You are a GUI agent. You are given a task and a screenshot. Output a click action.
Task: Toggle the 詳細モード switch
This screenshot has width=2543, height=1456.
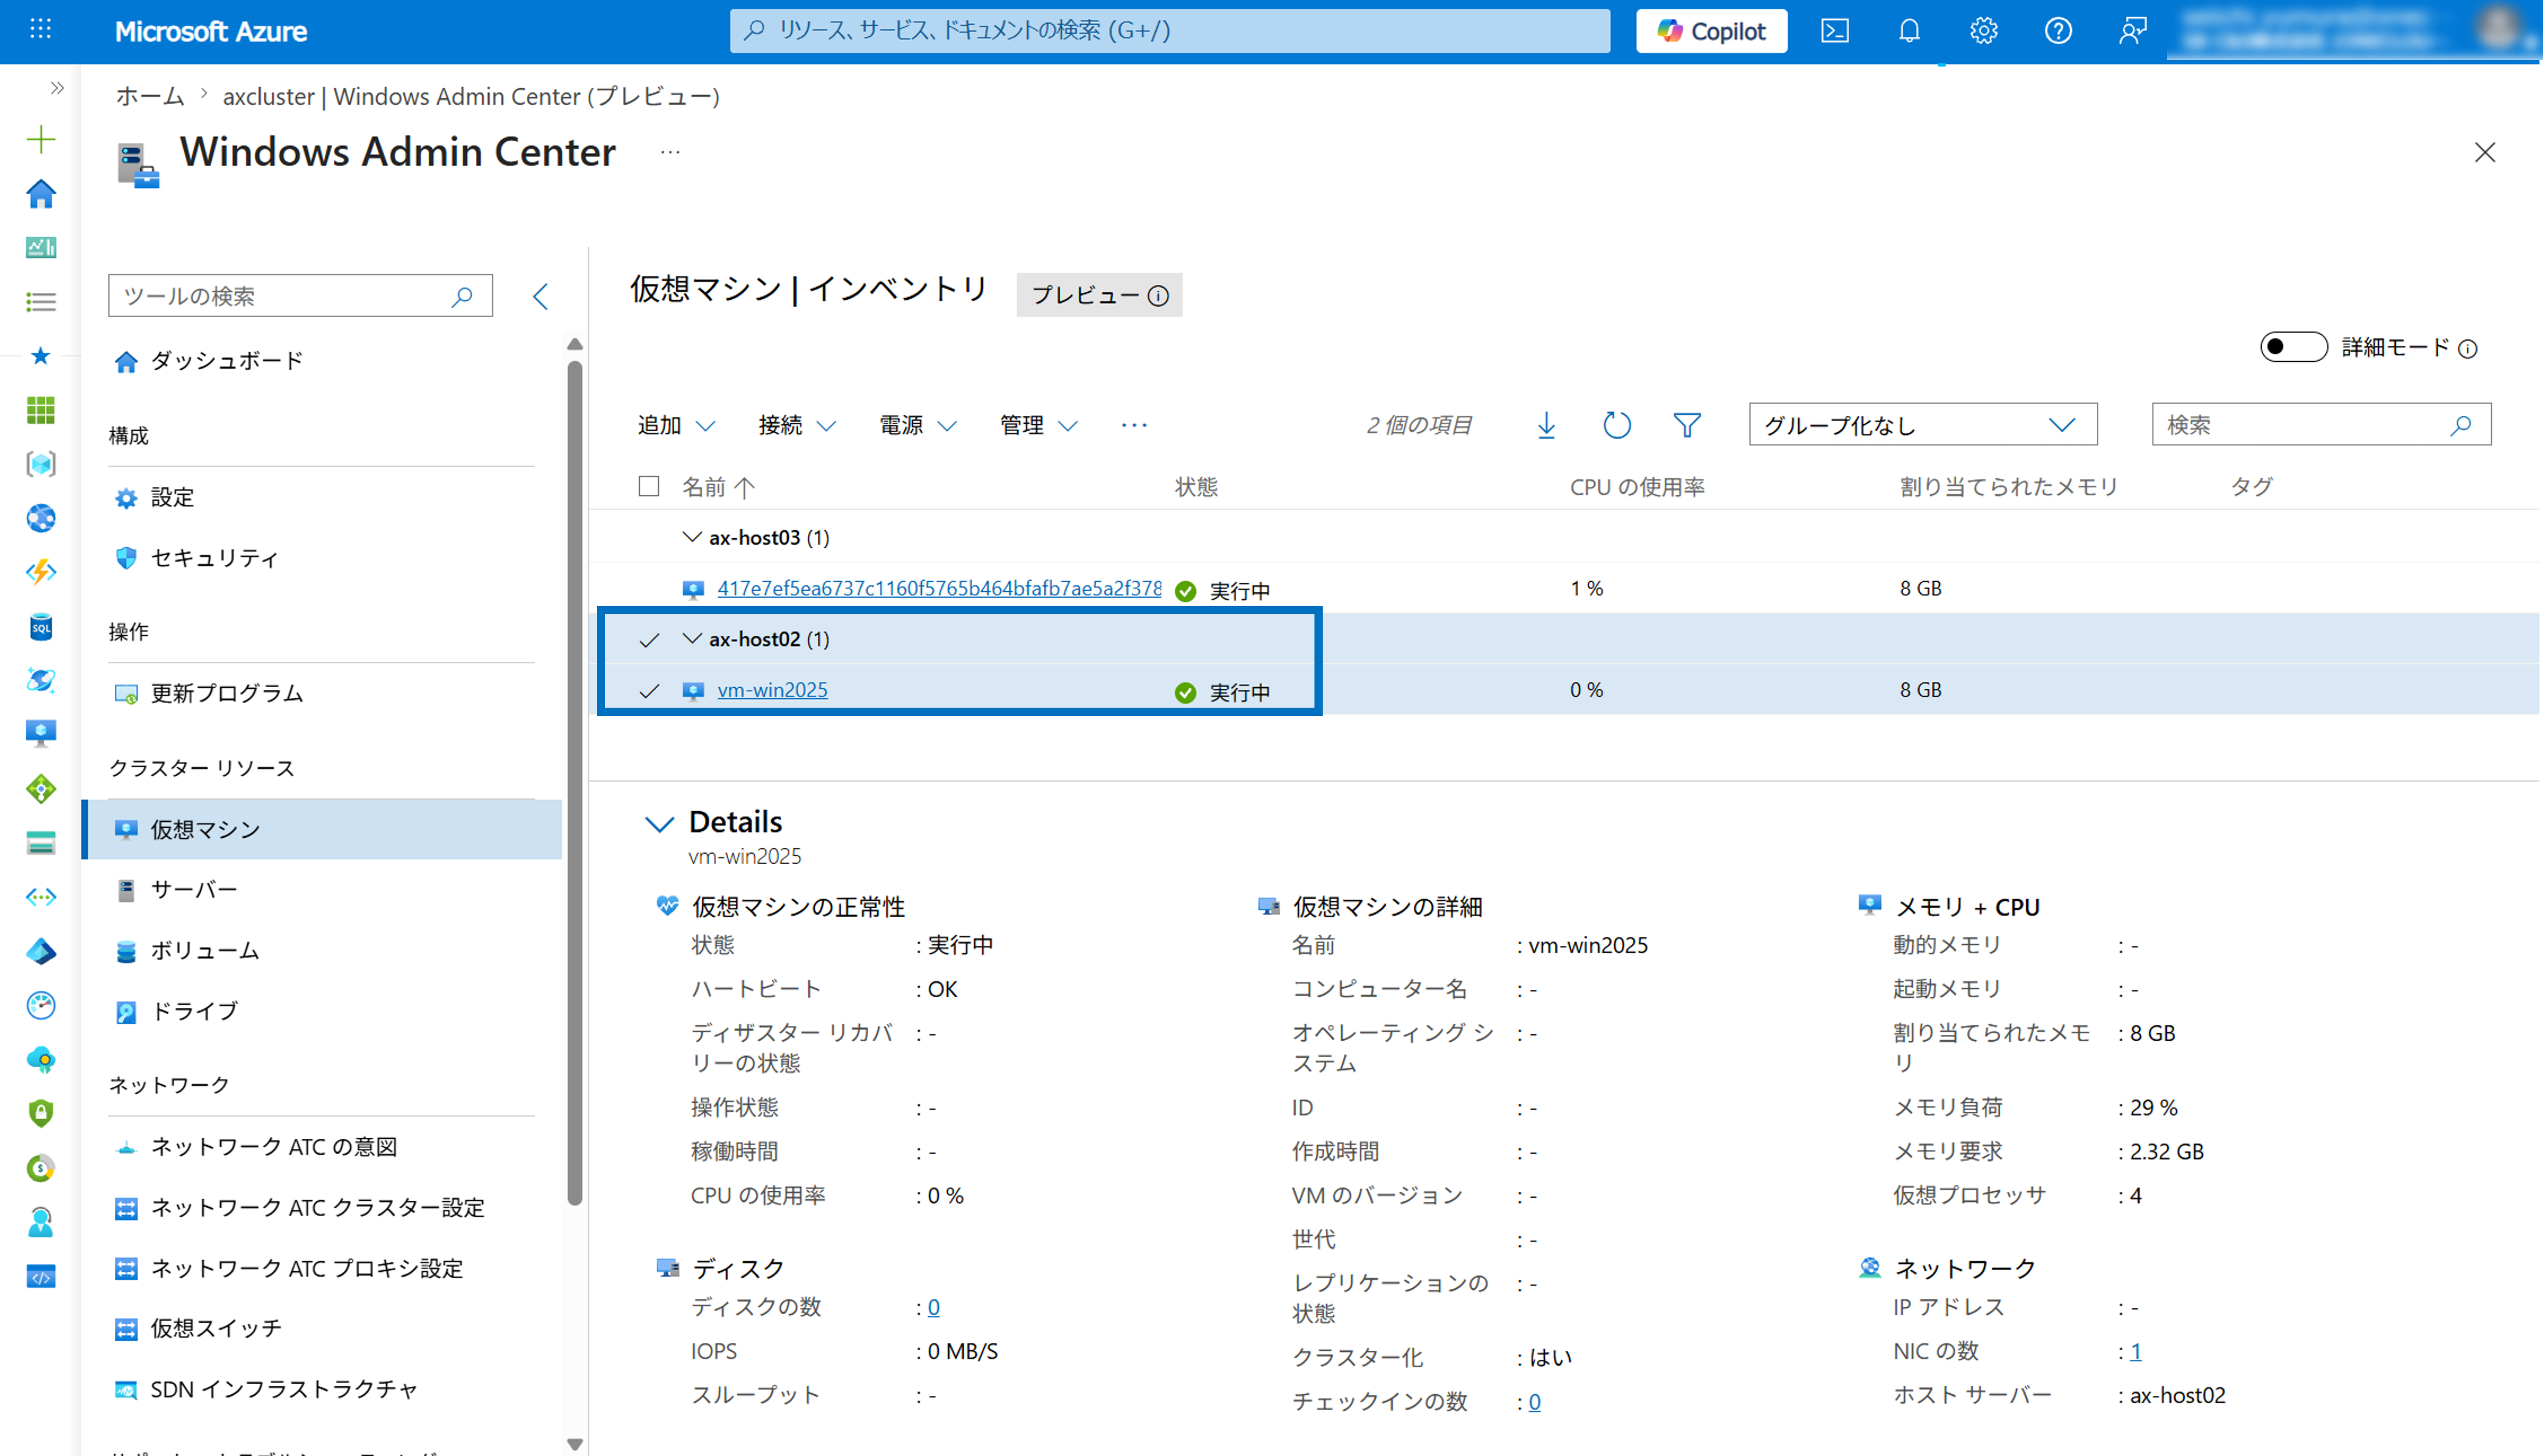tap(2294, 347)
